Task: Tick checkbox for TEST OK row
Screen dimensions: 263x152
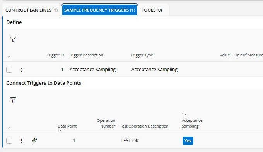Action: [x=9, y=141]
